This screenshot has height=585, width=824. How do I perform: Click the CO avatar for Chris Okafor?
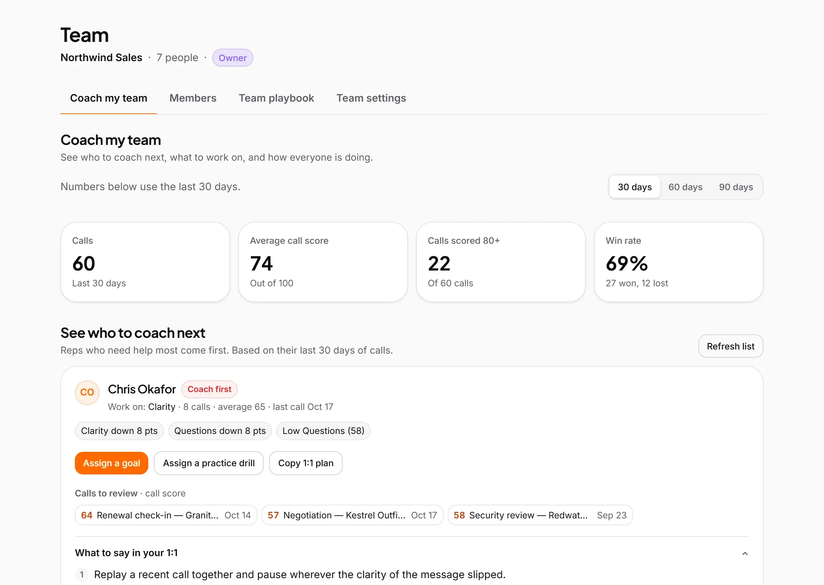[x=87, y=392]
